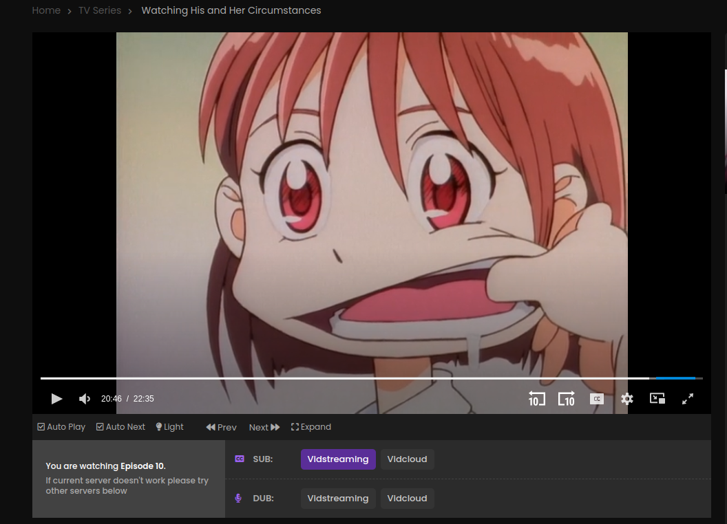This screenshot has height=524, width=727.
Task: Click the 22:35 total duration text
Action: 144,399
